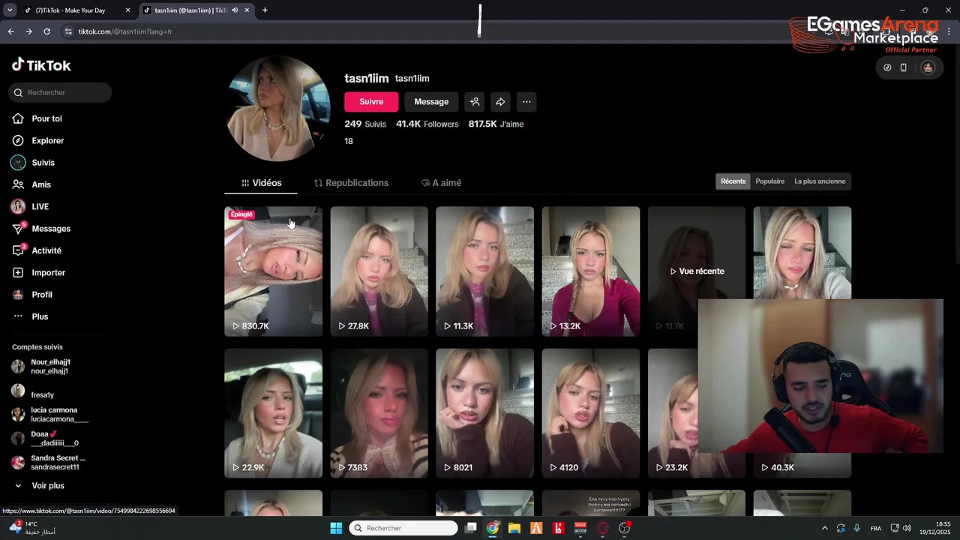Close the TikTok - Make Your Day tab
960x540 pixels.
pyautogui.click(x=127, y=10)
